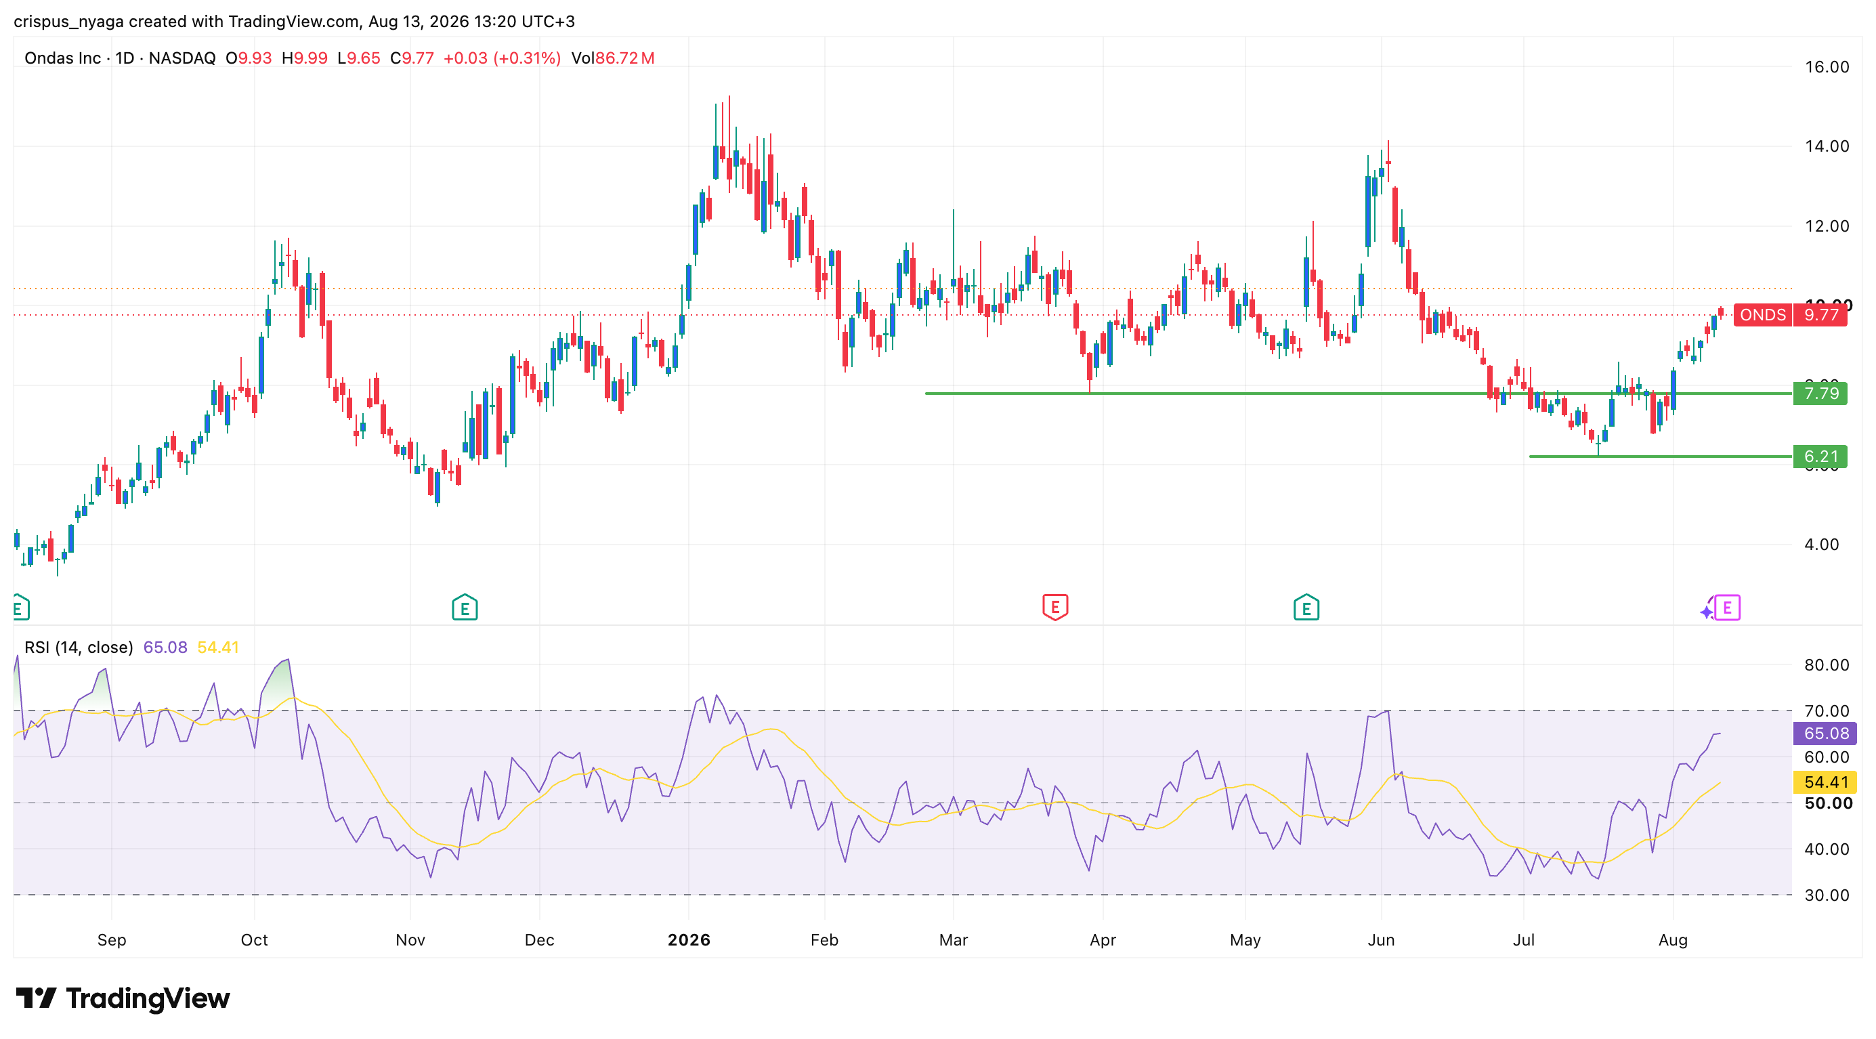Click the 70.00 RSI axis label
Screen dimensions: 1876x1039
click(x=1827, y=711)
